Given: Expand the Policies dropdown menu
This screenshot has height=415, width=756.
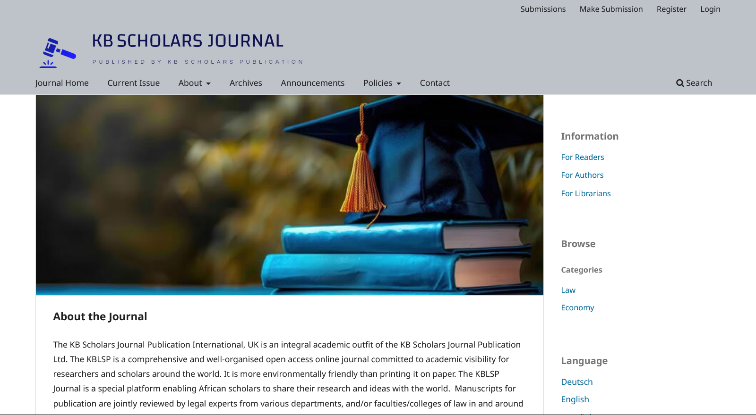Looking at the screenshot, I should pyautogui.click(x=382, y=83).
